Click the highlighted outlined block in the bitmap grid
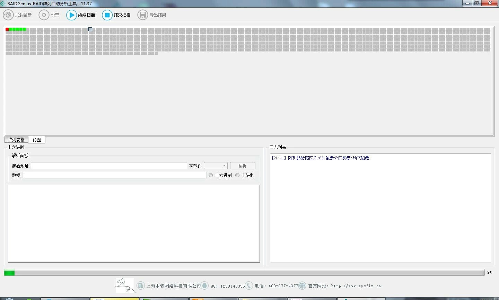The width and height of the screenshot is (499, 300). tap(90, 29)
